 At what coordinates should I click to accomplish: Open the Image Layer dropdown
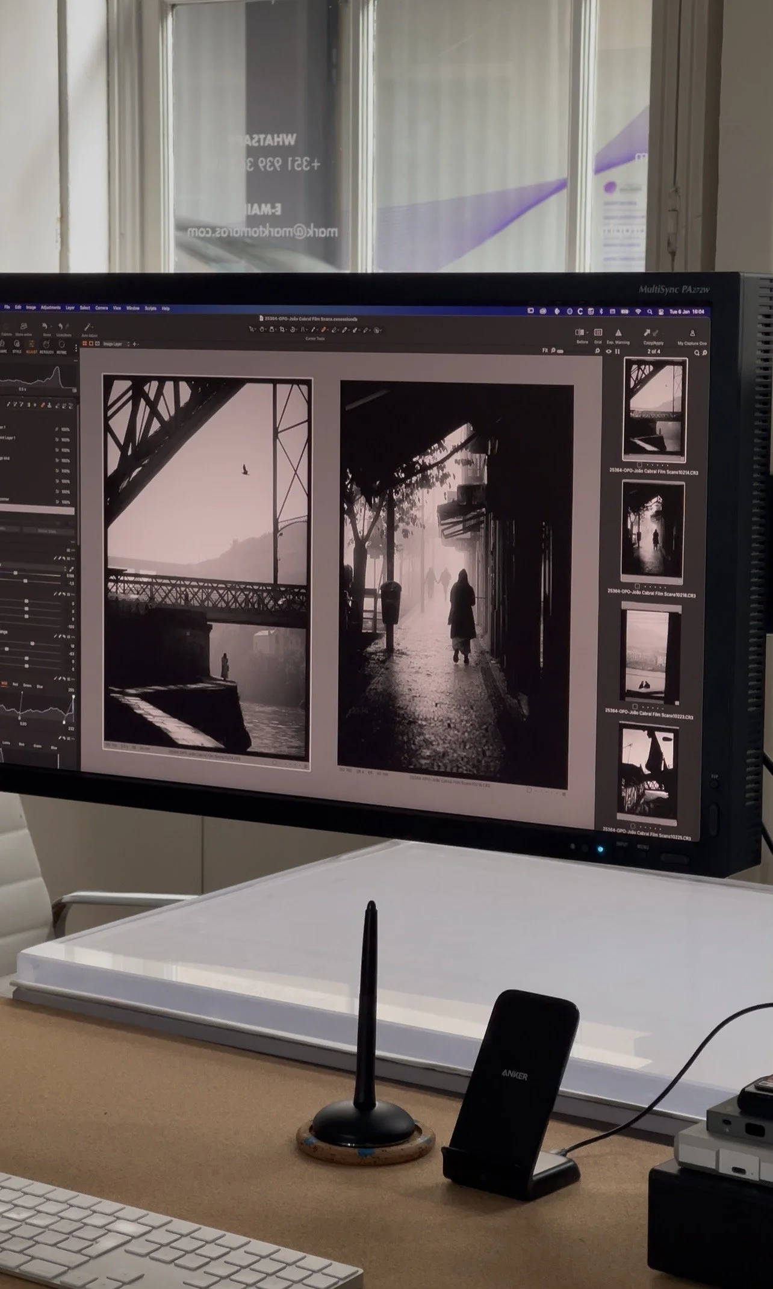pyautogui.click(x=115, y=344)
